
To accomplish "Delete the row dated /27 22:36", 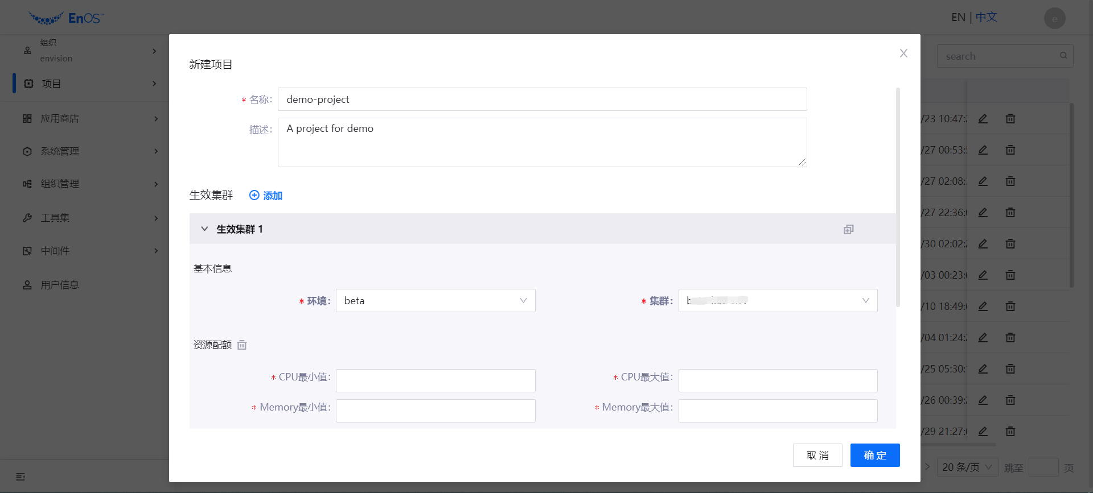I will 1010,213.
